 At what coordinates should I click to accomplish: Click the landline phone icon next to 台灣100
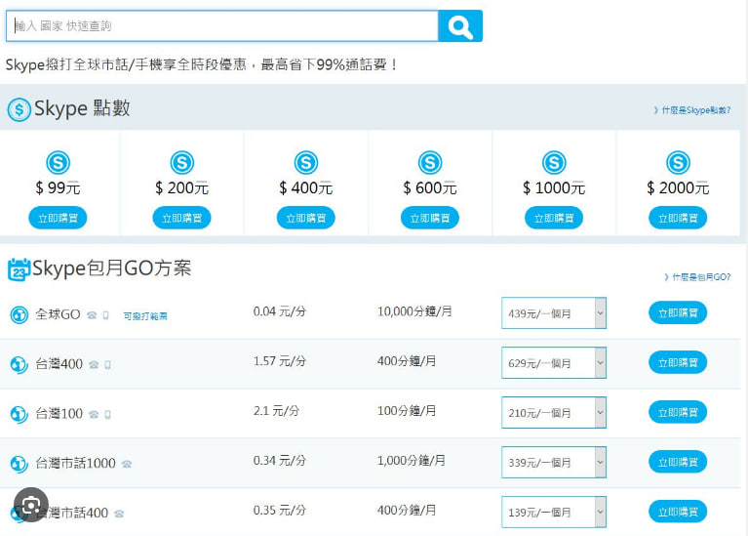point(94,415)
